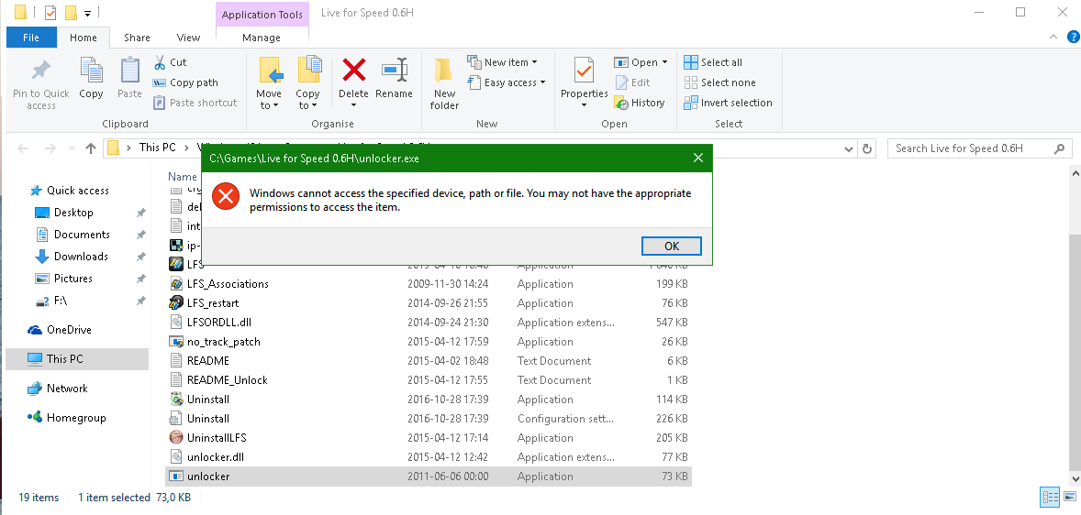Open the Manage tab

tap(262, 38)
